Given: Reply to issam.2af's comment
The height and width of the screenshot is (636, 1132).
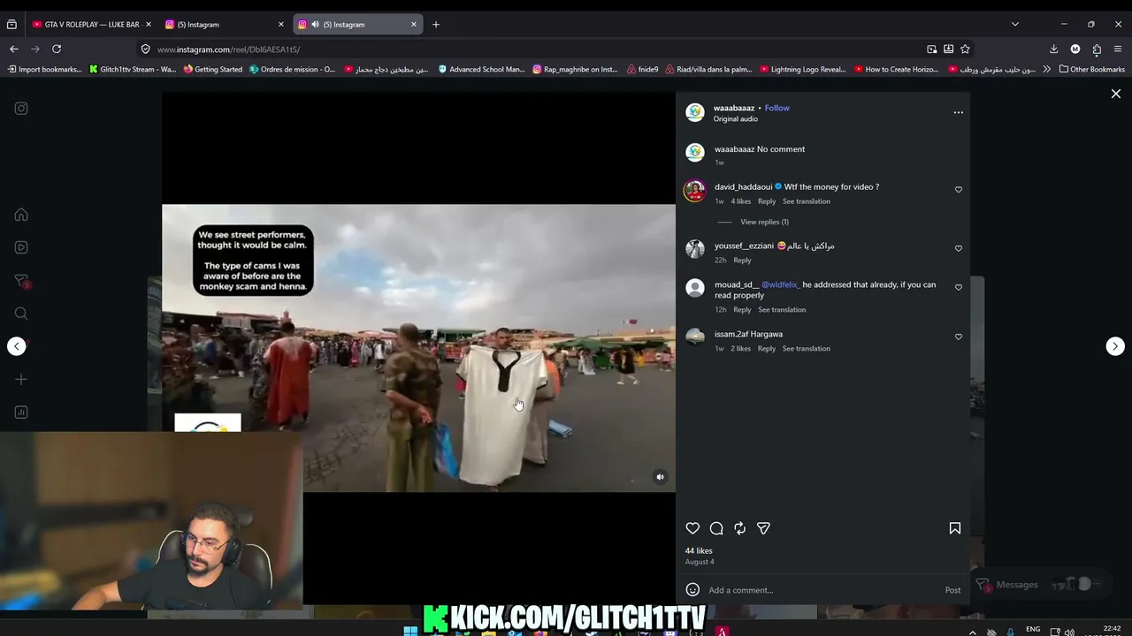Looking at the screenshot, I should coord(767,349).
